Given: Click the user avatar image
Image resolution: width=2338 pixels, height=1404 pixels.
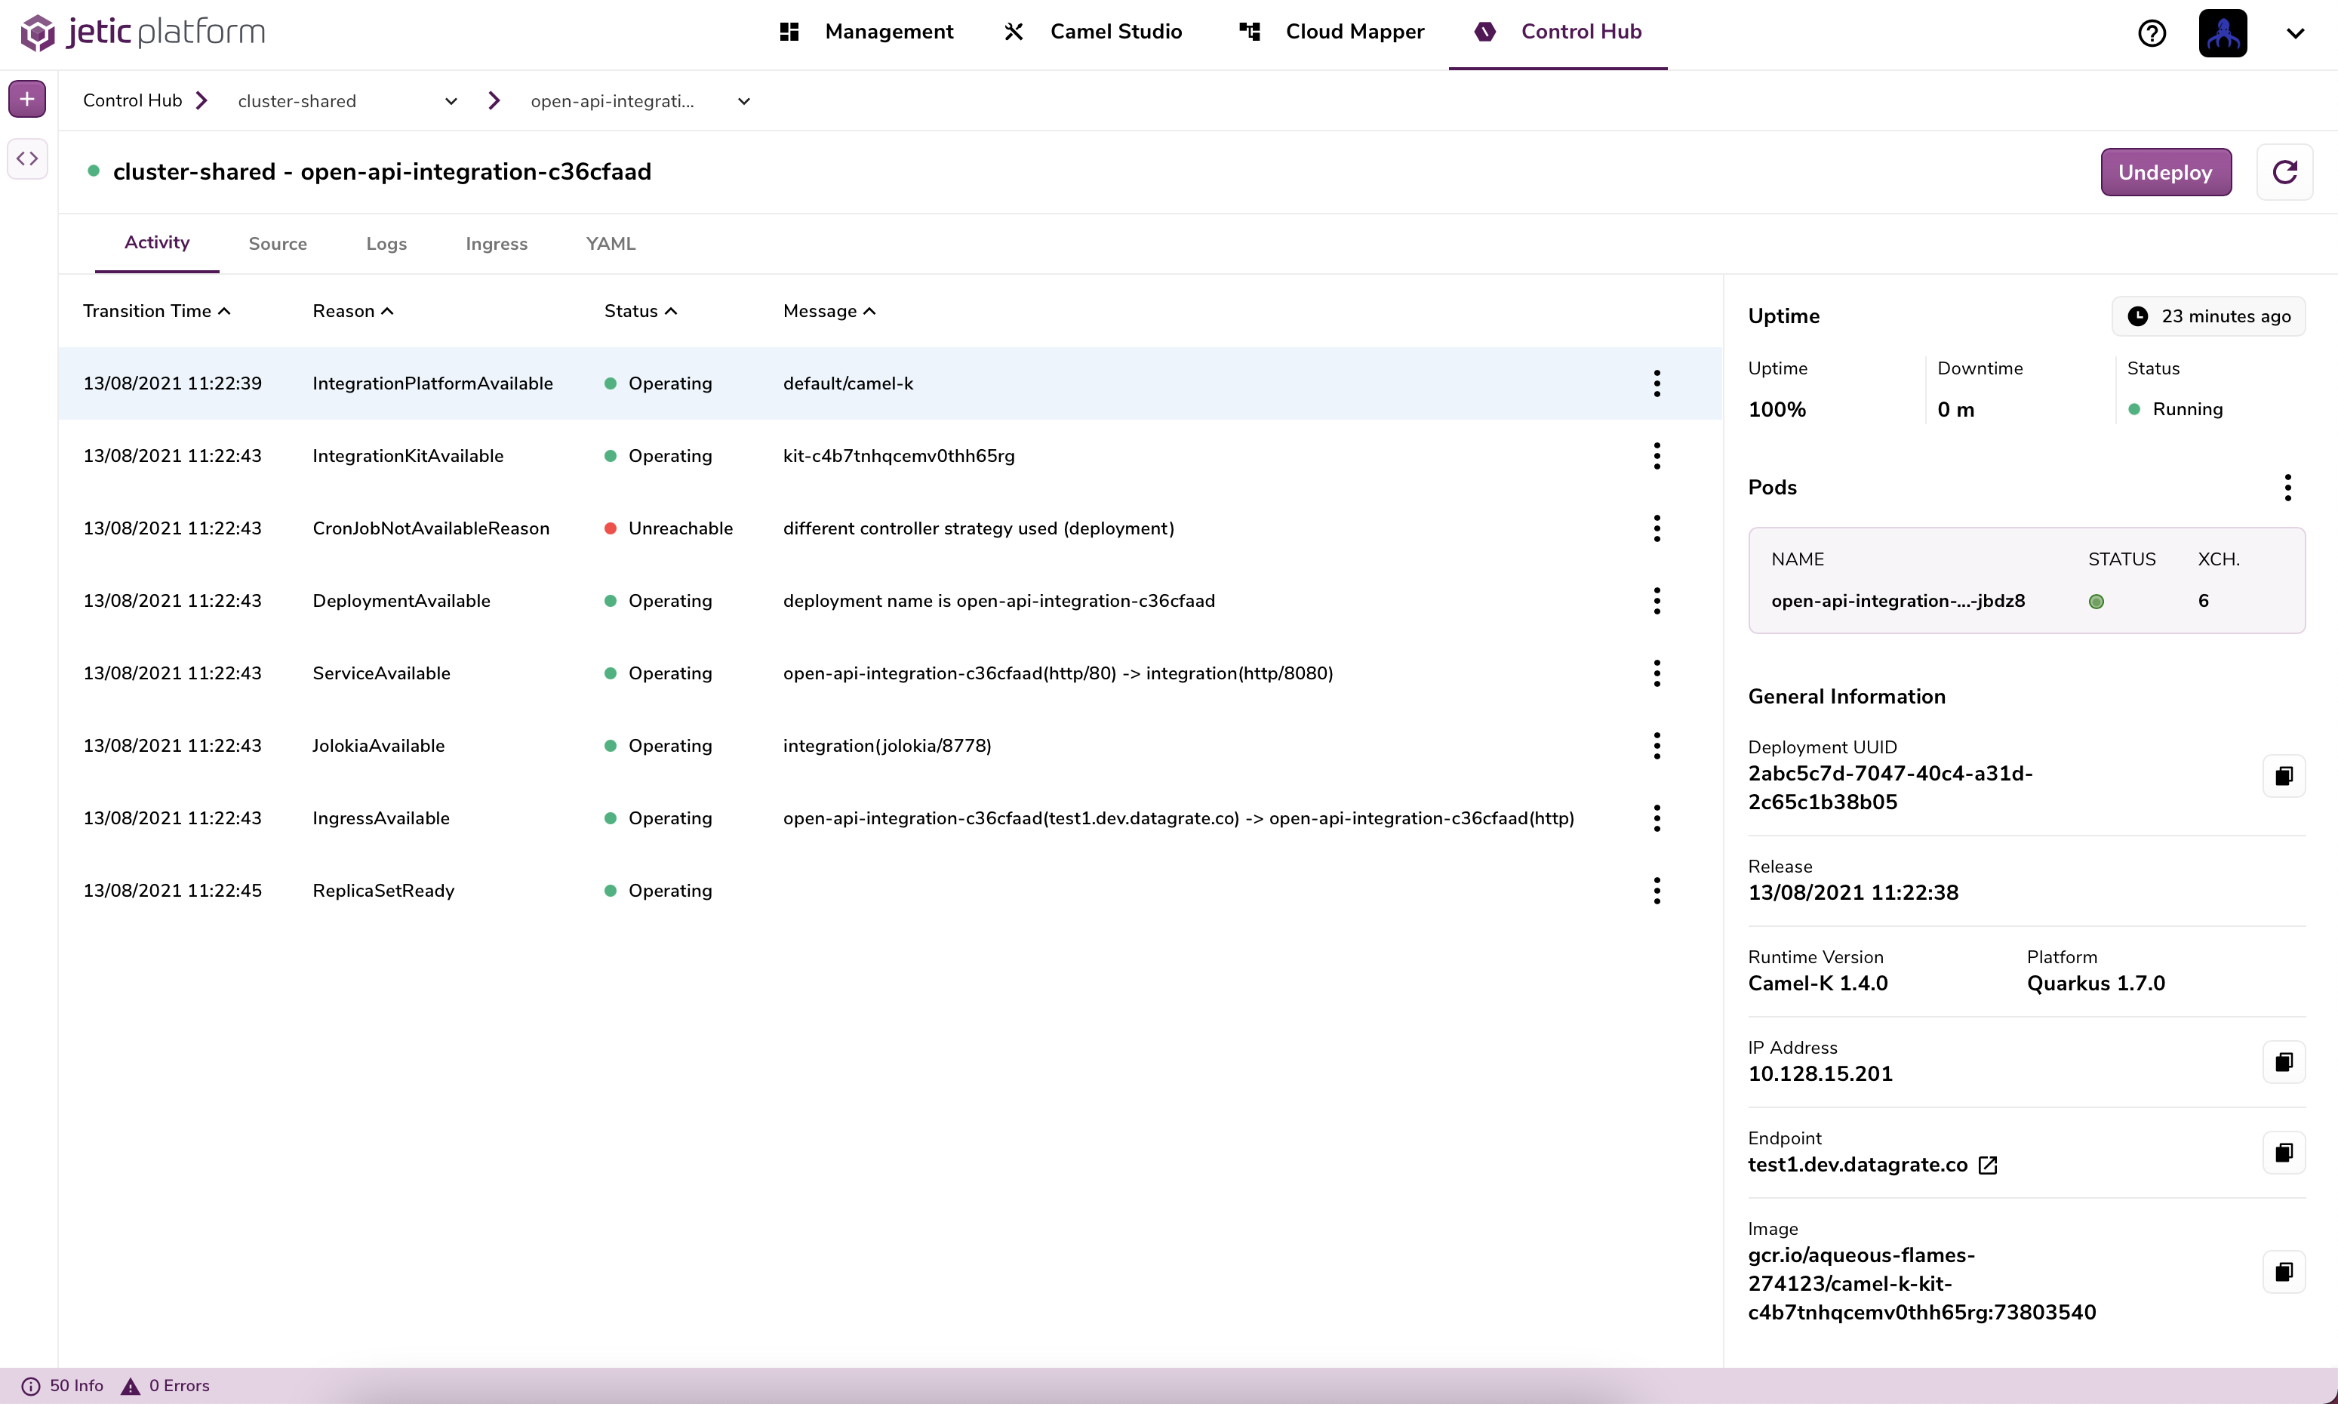Looking at the screenshot, I should click(x=2223, y=33).
